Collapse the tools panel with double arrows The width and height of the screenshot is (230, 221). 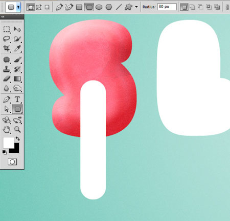click(x=3, y=16)
